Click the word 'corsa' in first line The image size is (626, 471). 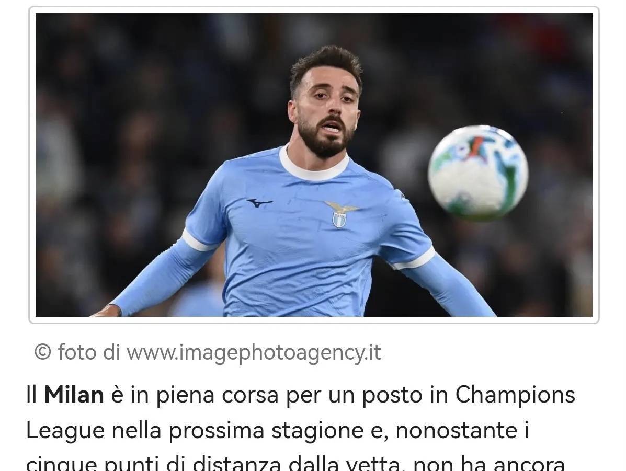[x=250, y=396]
